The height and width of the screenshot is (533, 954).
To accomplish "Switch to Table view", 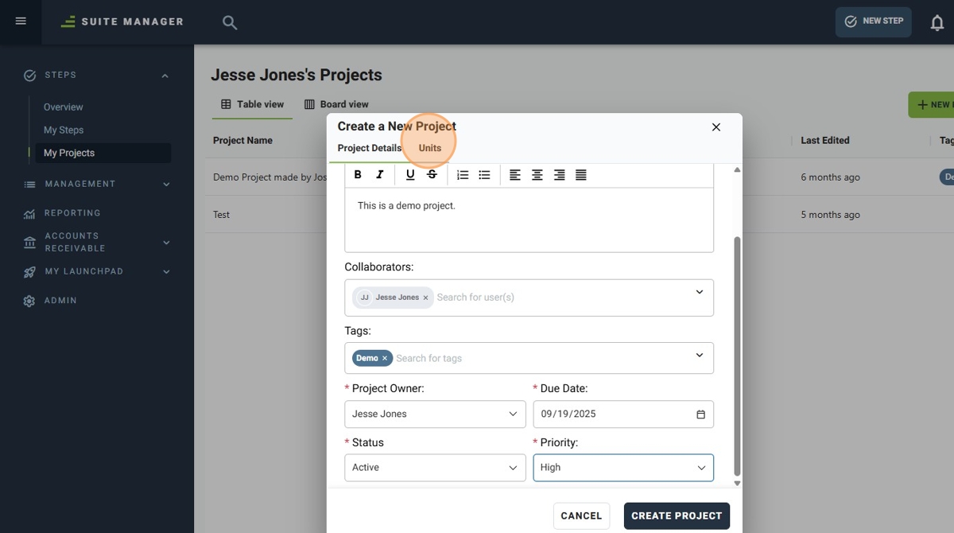I will (252, 104).
